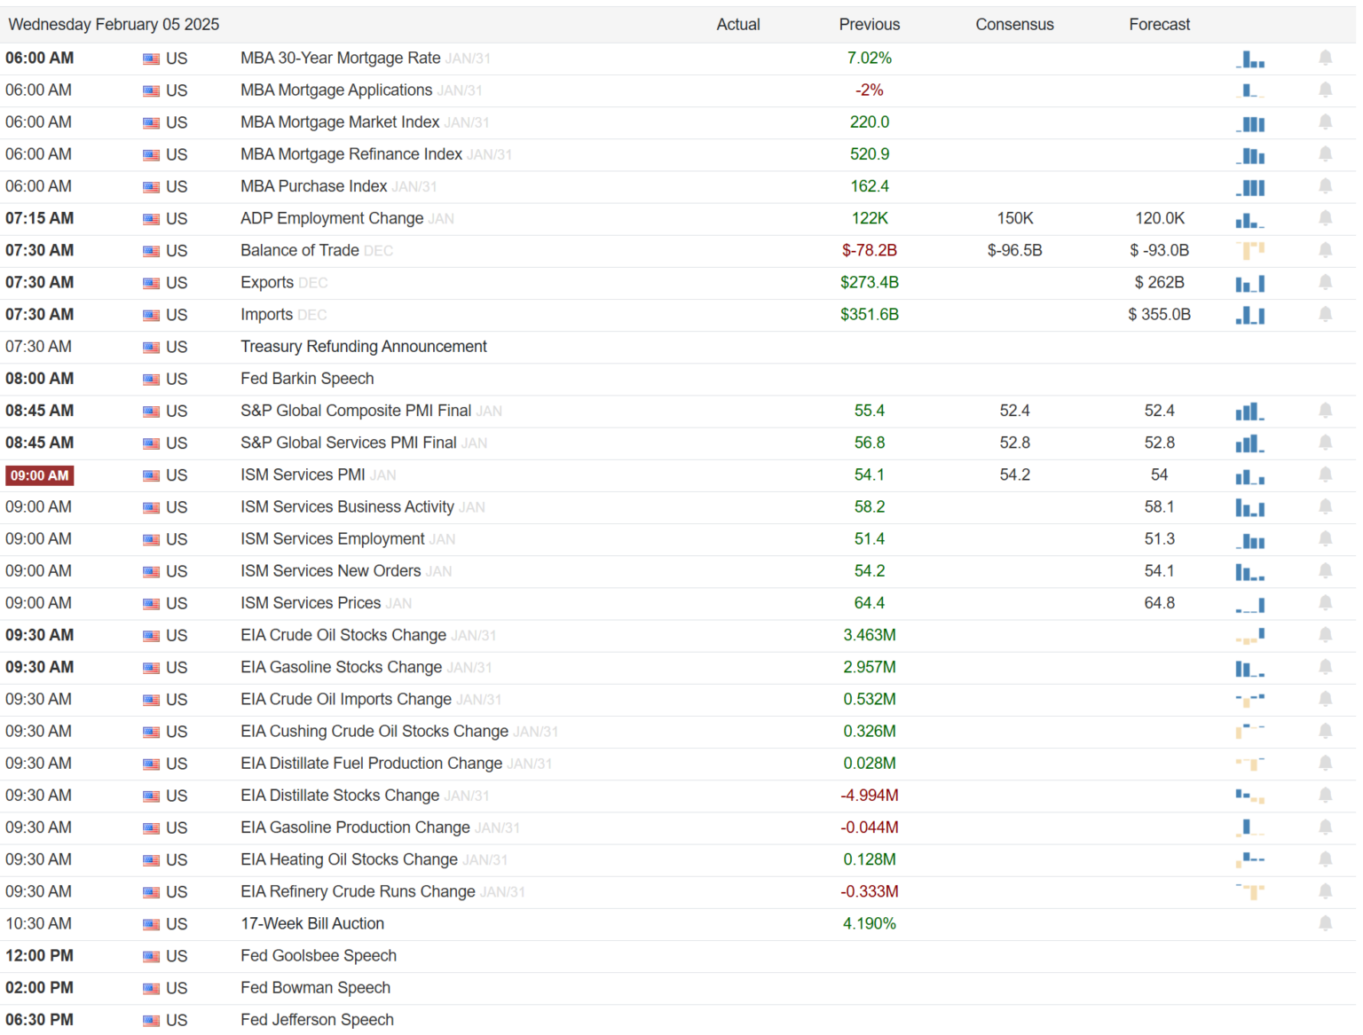Screen dimensions: 1363x1035
Task: Open the Treasury Refunding Announcement event
Action: click(363, 347)
